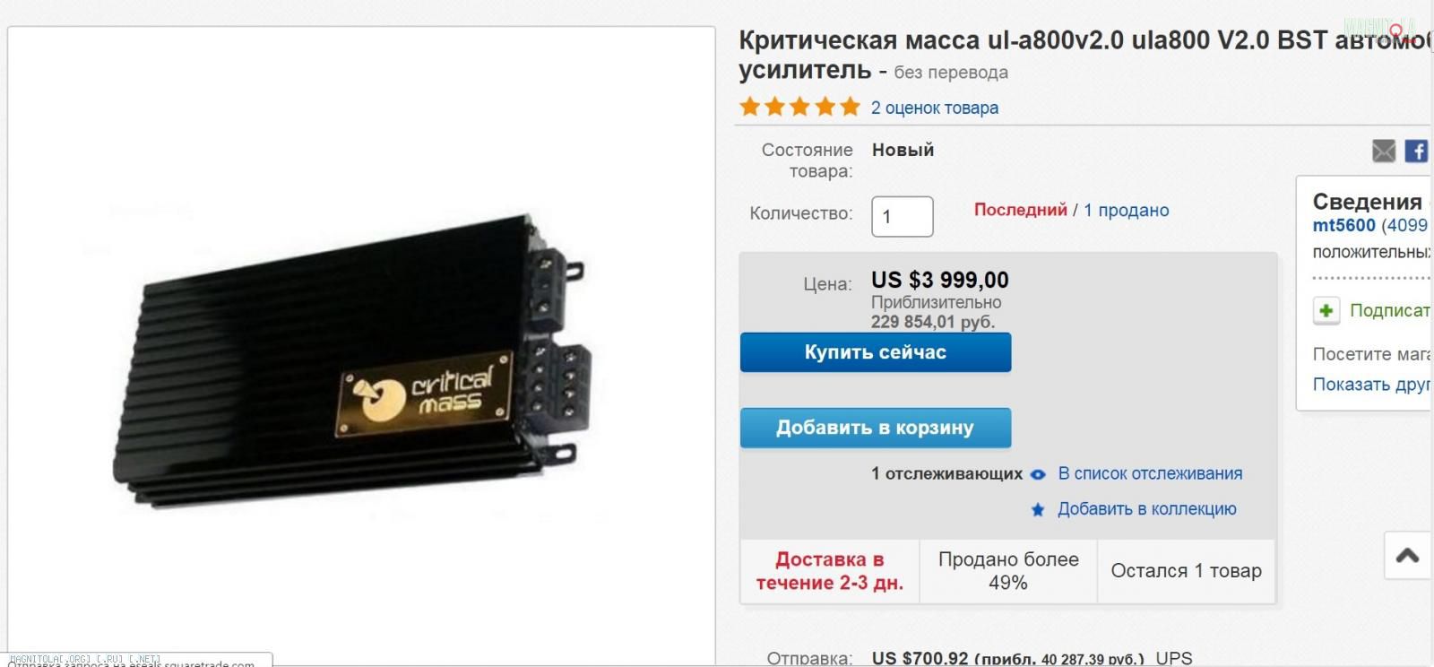The height and width of the screenshot is (667, 1434).
Task: Click the eye icon for watch list
Action: tap(1038, 474)
